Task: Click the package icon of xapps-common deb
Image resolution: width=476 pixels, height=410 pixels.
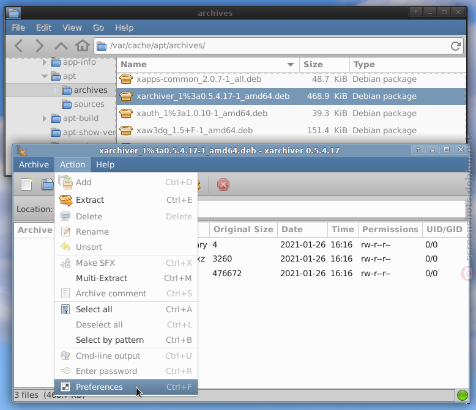Action: (126, 79)
